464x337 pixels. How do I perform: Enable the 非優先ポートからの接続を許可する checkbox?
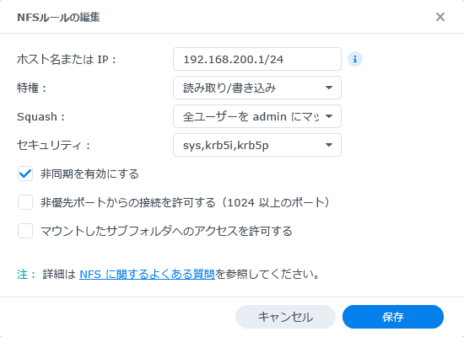pyautogui.click(x=25, y=202)
